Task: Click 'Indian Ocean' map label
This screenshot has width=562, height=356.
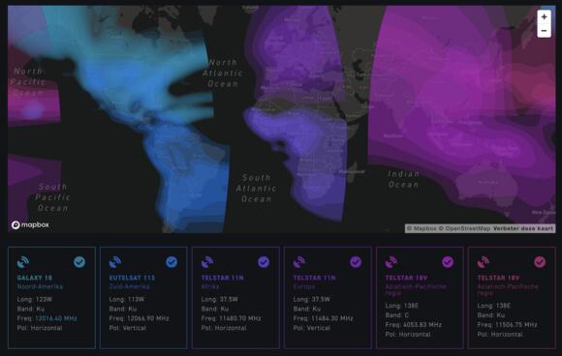Action: [404, 179]
